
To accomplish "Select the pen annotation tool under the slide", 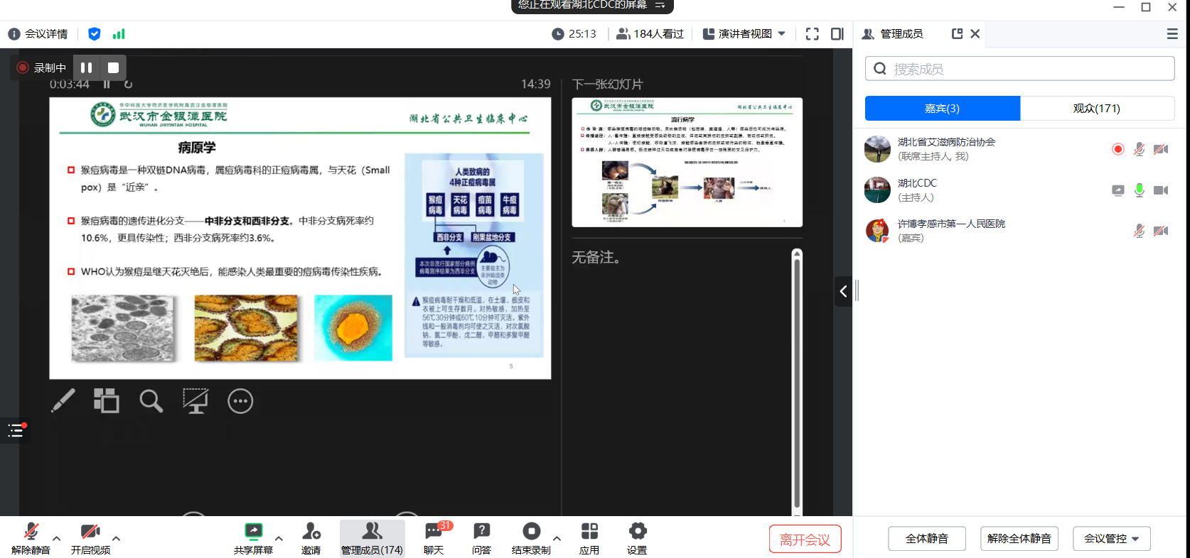I will tap(63, 401).
